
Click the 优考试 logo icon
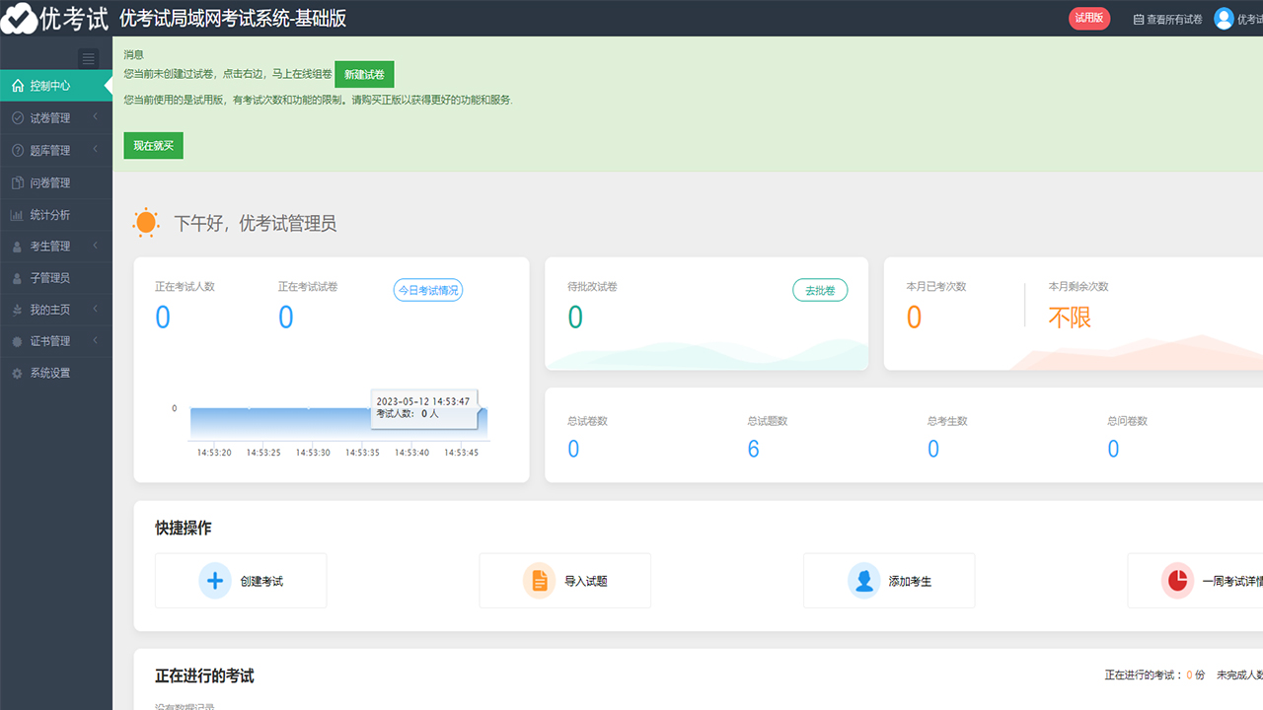[x=17, y=17]
